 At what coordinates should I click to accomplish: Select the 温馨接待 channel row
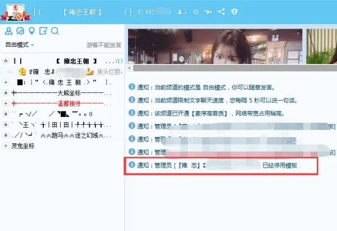coord(62,103)
